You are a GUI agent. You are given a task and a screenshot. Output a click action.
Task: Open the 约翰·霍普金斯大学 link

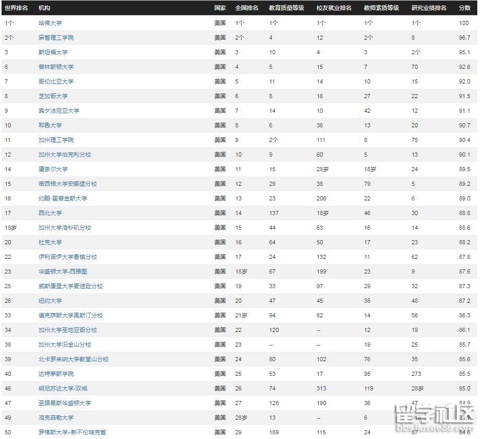click(63, 198)
